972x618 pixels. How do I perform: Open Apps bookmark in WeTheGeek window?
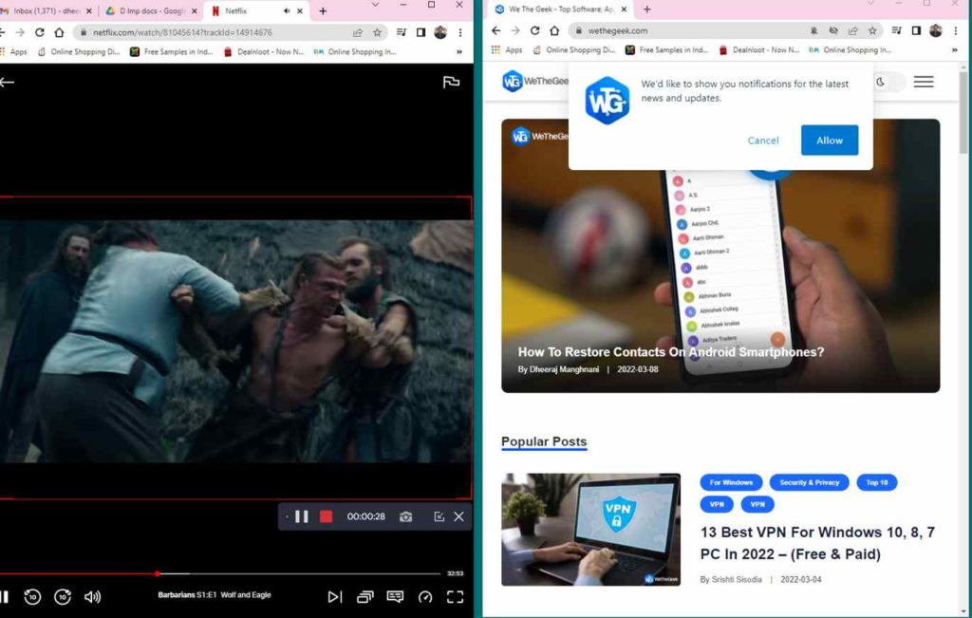507,49
